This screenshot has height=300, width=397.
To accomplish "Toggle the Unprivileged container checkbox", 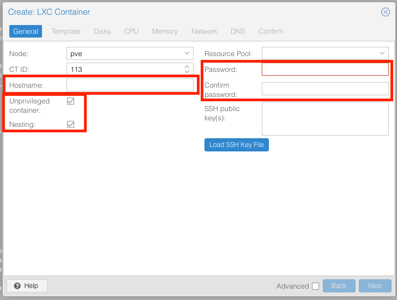I will [70, 101].
